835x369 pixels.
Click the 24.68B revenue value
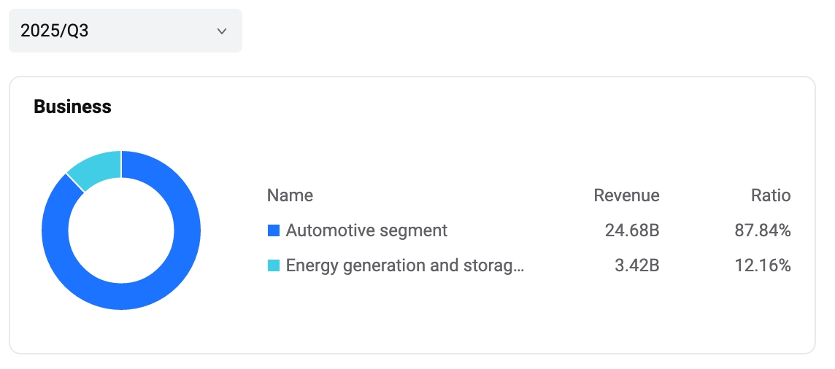pos(632,231)
